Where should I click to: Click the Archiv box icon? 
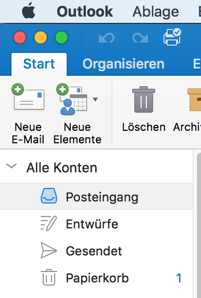click(194, 99)
